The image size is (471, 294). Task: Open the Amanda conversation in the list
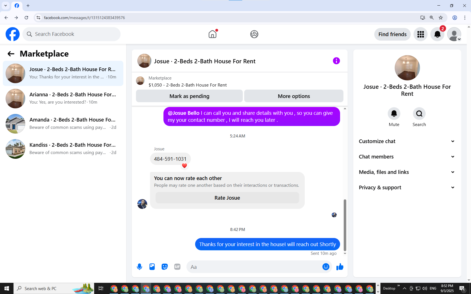(63, 124)
